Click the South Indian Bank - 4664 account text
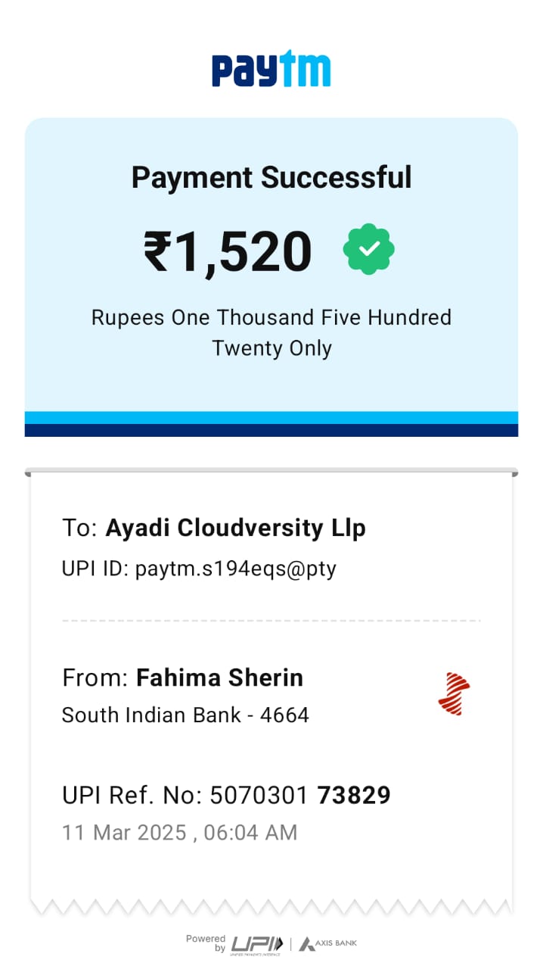This screenshot has width=543, height=969. click(185, 715)
